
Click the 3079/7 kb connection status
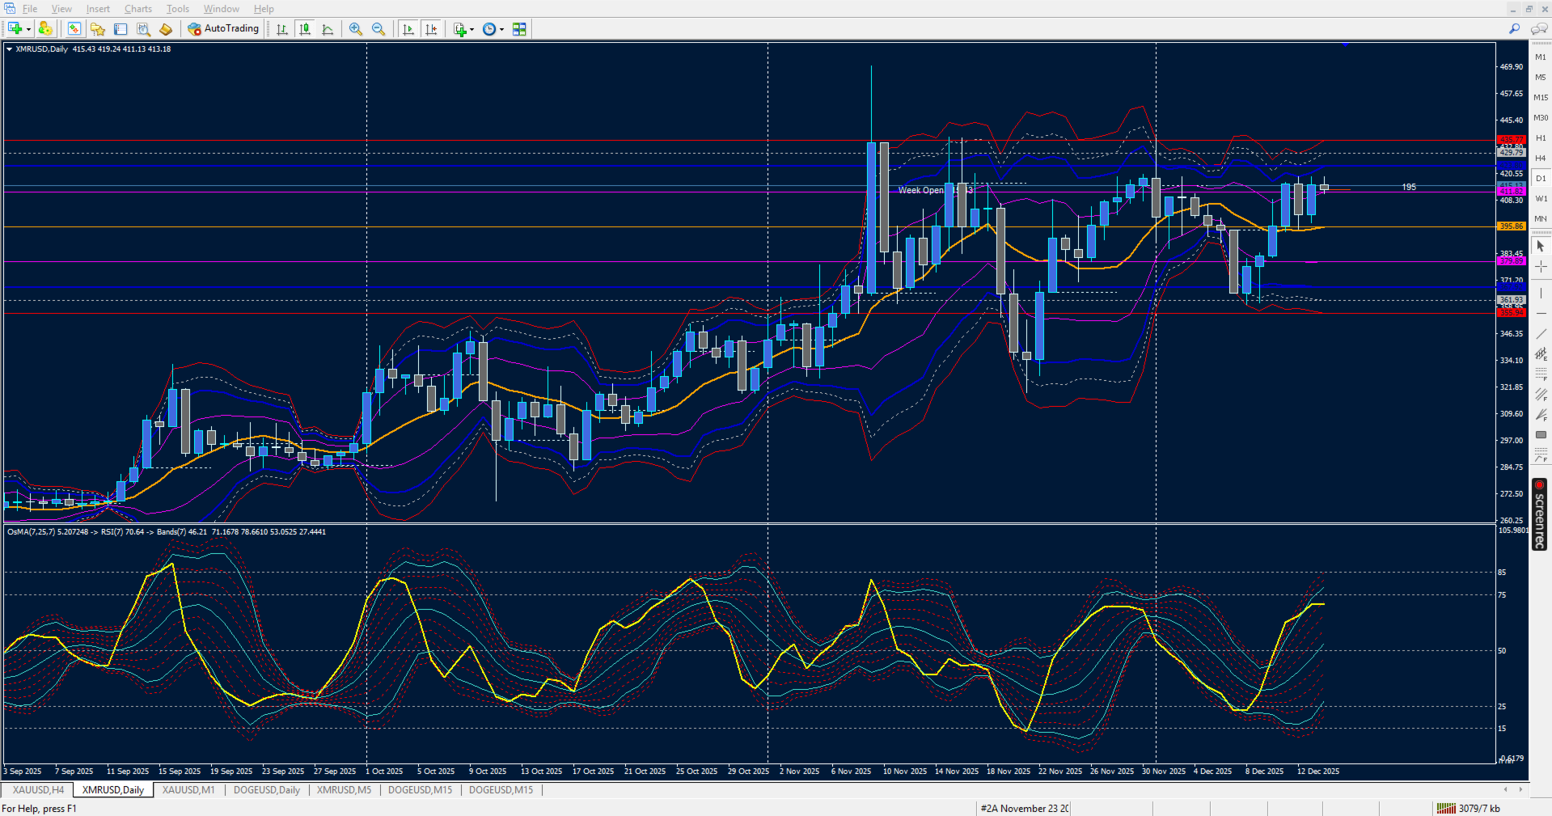coord(1468,809)
